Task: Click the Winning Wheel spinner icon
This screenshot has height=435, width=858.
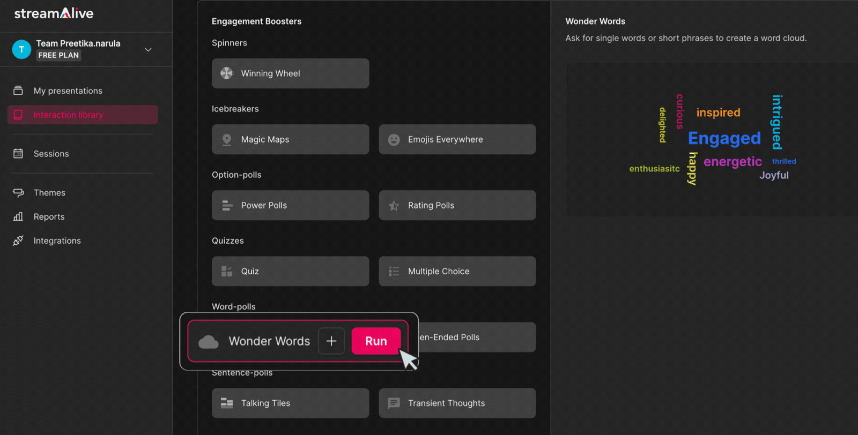Action: click(227, 73)
